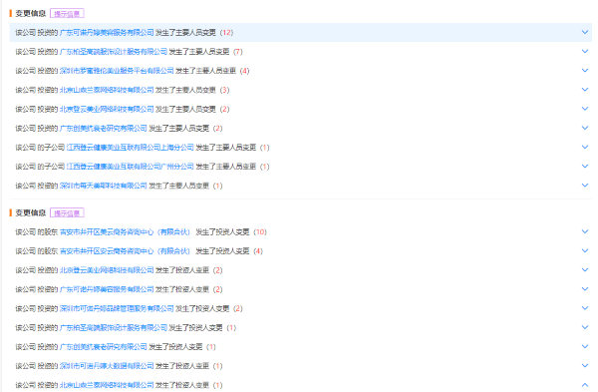Expand the 大数据有限公司 投资人变更 row chevron
The height and width of the screenshot is (392, 598).
point(585,366)
